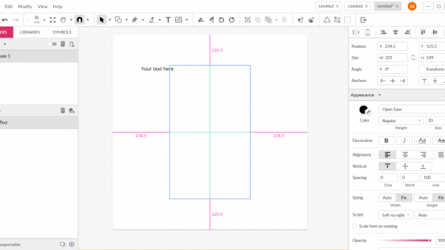The height and width of the screenshot is (250, 445).
Task: Switch to the SYMBOLS tab
Action: 62,32
